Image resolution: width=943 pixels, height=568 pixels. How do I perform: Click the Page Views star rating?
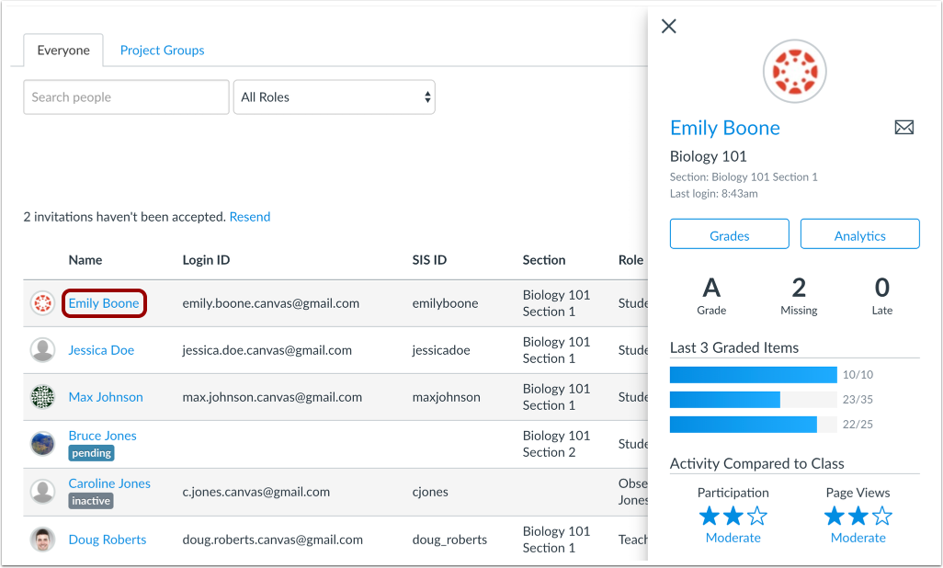point(858,517)
